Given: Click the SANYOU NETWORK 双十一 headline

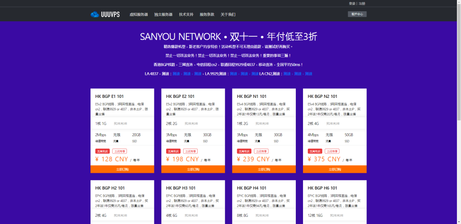Looking at the screenshot, I should click(228, 37).
